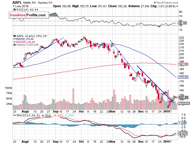Click the RSI indicator icon
The height and width of the screenshot is (144, 190).
coord(14,10)
